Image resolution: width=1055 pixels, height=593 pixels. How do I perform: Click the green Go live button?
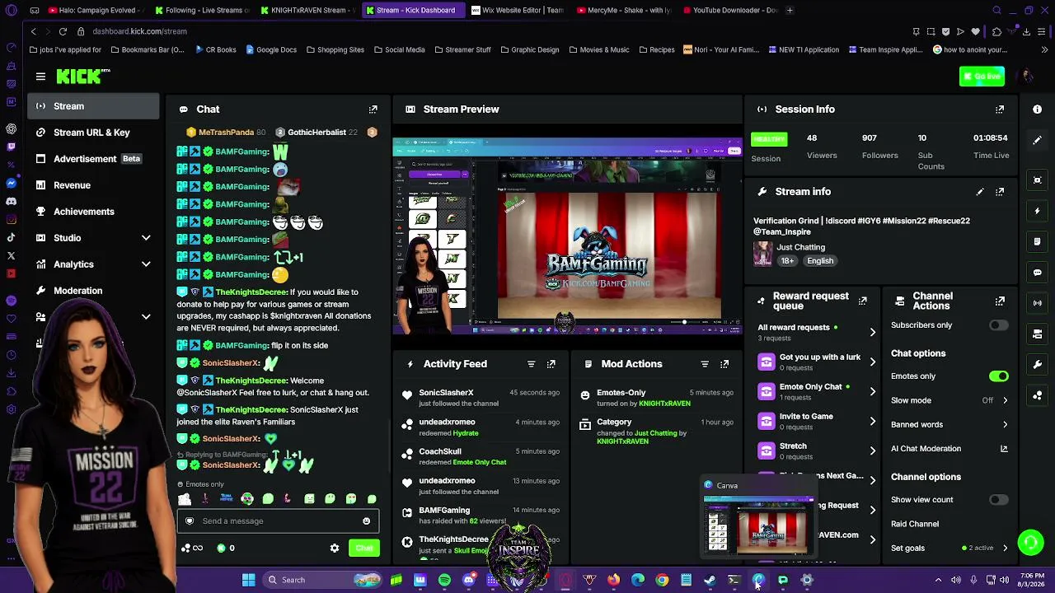click(982, 77)
